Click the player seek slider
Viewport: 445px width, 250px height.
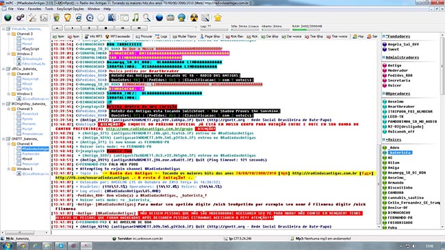pos(173,27)
